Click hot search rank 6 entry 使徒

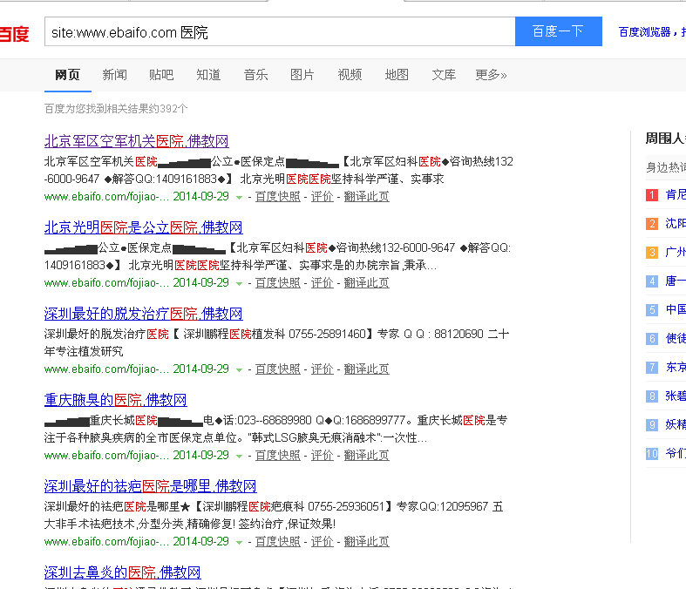pos(676,338)
